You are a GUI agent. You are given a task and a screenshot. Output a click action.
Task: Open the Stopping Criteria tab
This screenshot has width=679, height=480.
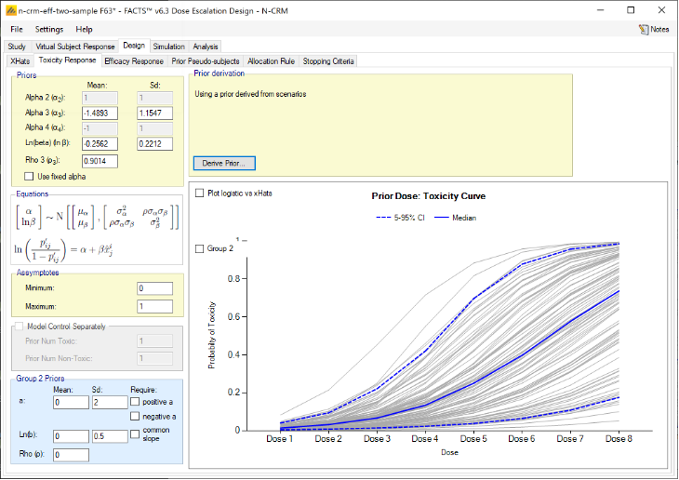click(x=327, y=61)
